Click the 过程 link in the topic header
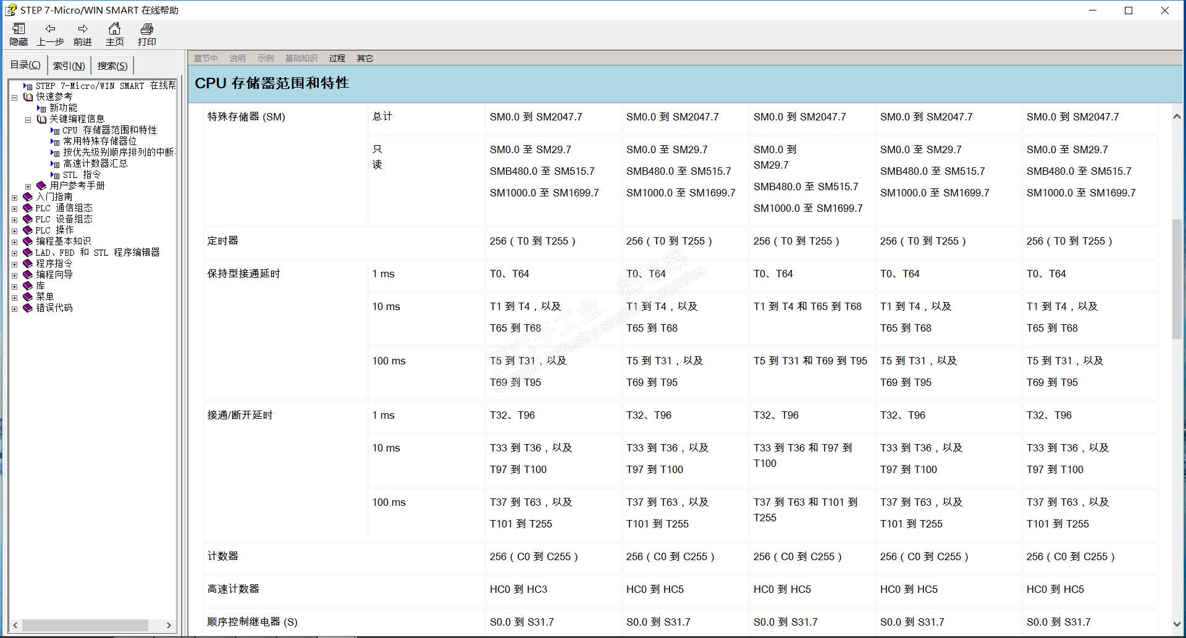The width and height of the screenshot is (1186, 638). click(x=337, y=58)
